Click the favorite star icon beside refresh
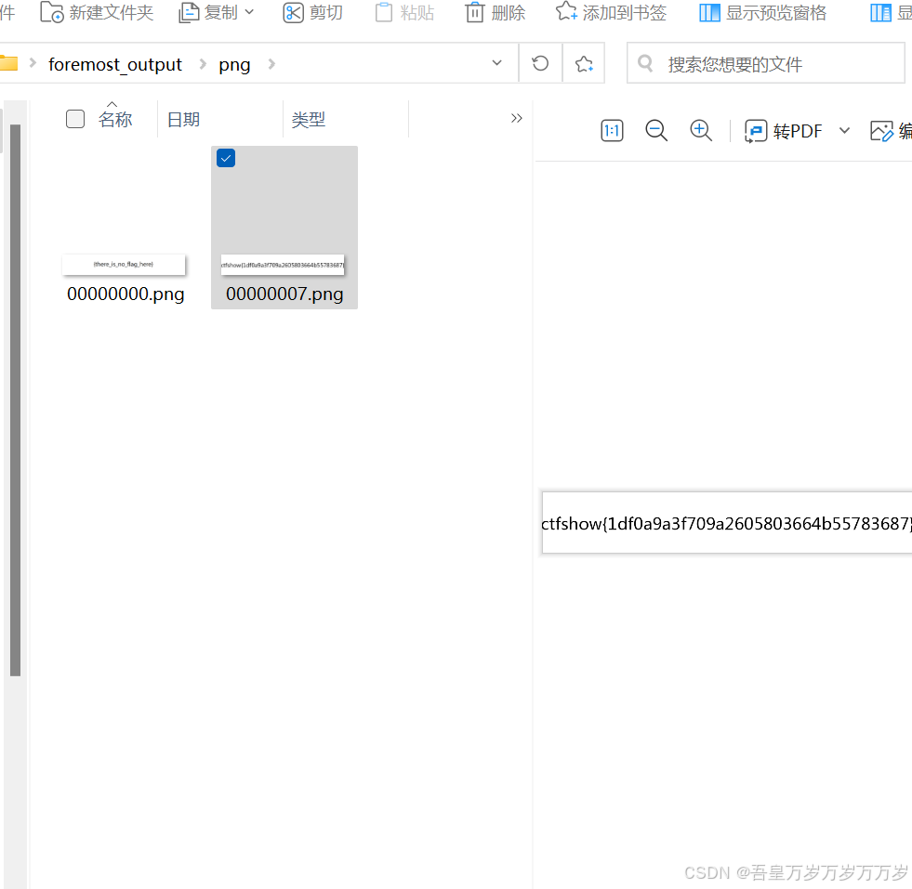The height and width of the screenshot is (889, 912). click(584, 63)
